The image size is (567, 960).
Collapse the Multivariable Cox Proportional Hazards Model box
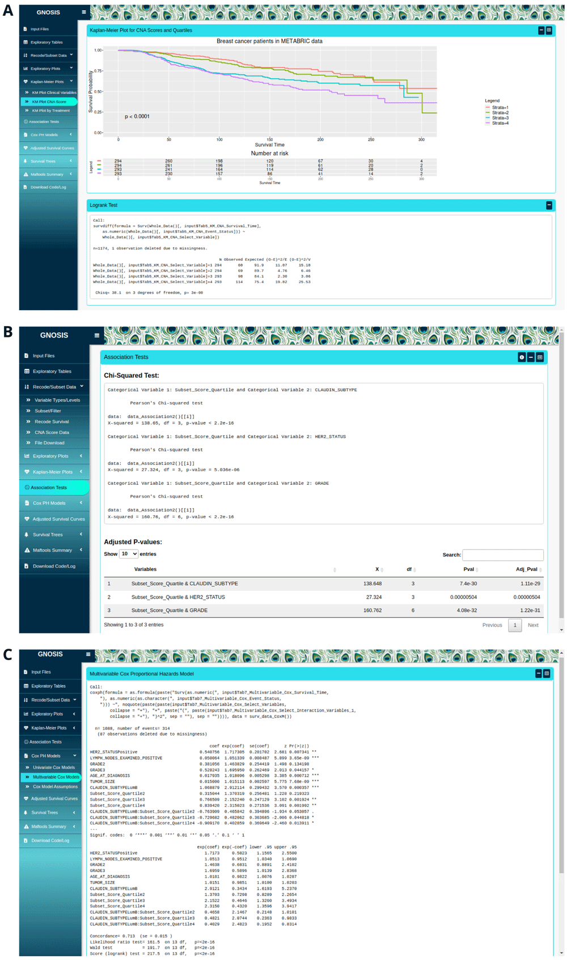coord(538,673)
